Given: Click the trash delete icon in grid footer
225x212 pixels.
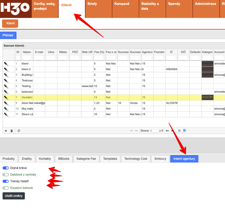Looking at the screenshot, I should [12, 131].
